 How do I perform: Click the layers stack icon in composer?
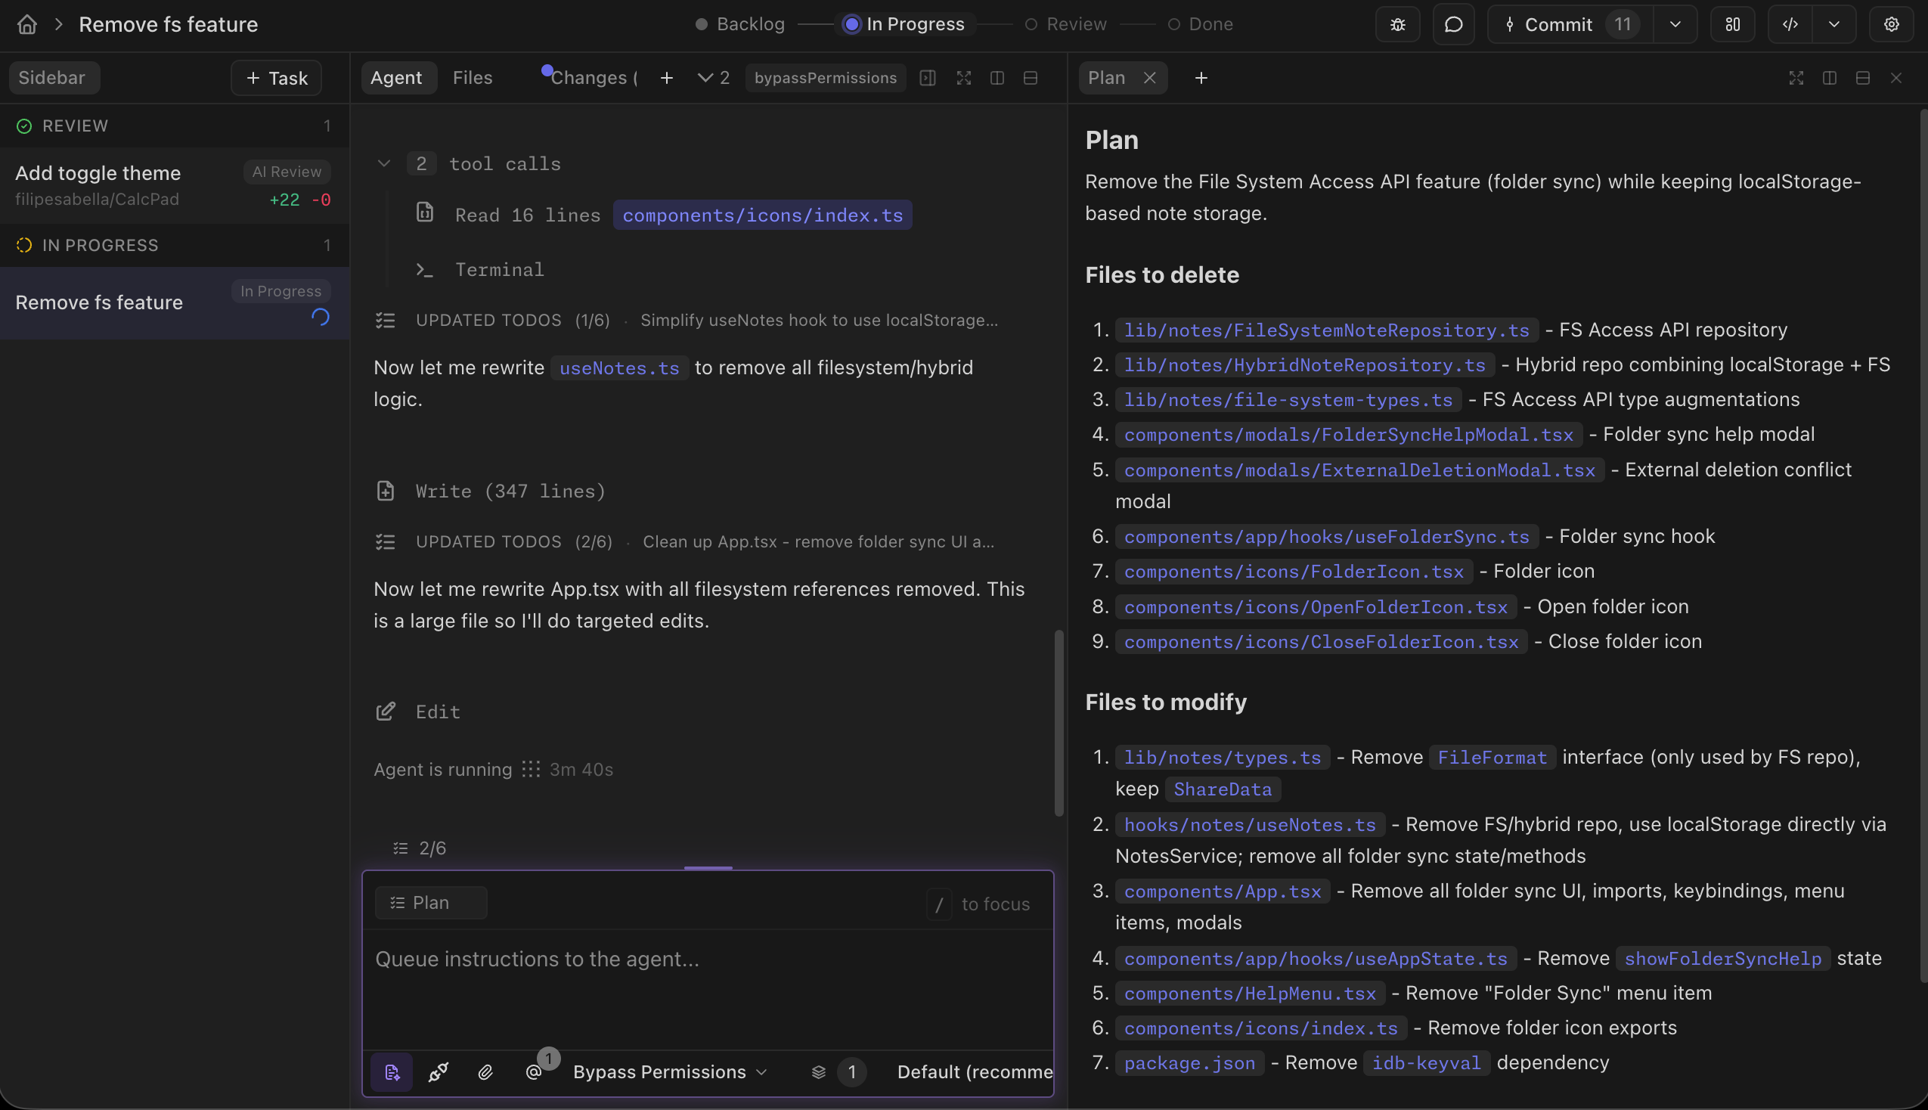(x=818, y=1072)
